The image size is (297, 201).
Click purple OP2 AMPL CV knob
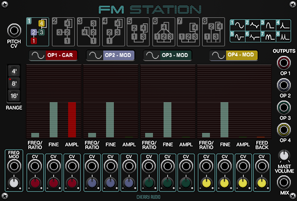pyautogui.click(x=129, y=183)
